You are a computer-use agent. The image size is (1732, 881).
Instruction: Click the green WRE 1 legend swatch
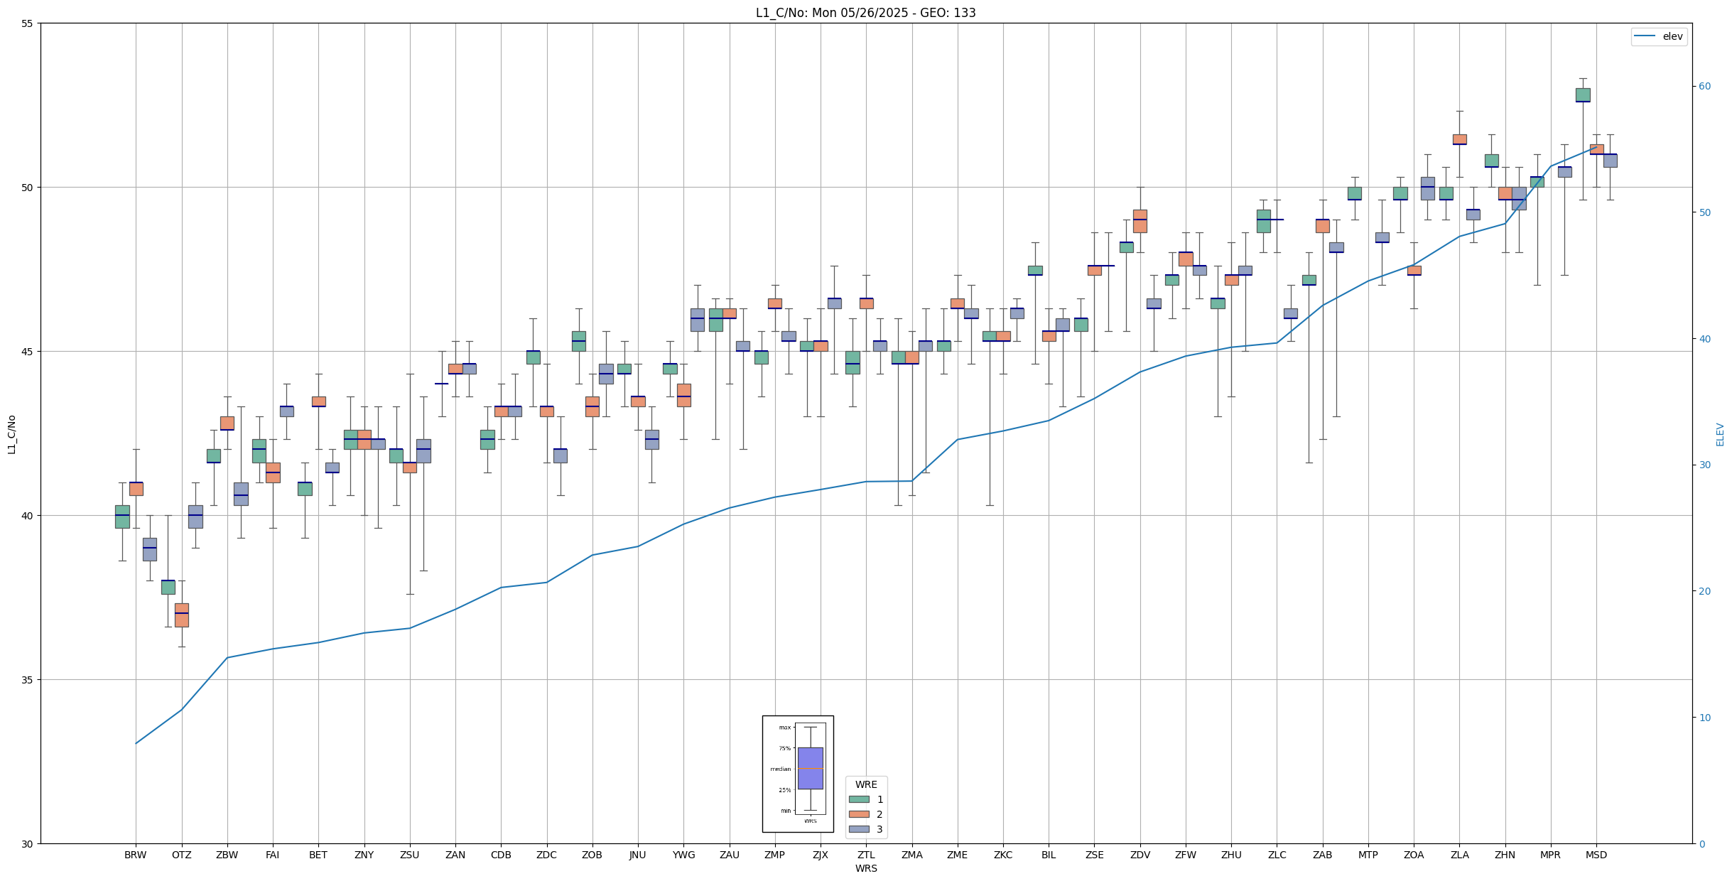pyautogui.click(x=858, y=799)
